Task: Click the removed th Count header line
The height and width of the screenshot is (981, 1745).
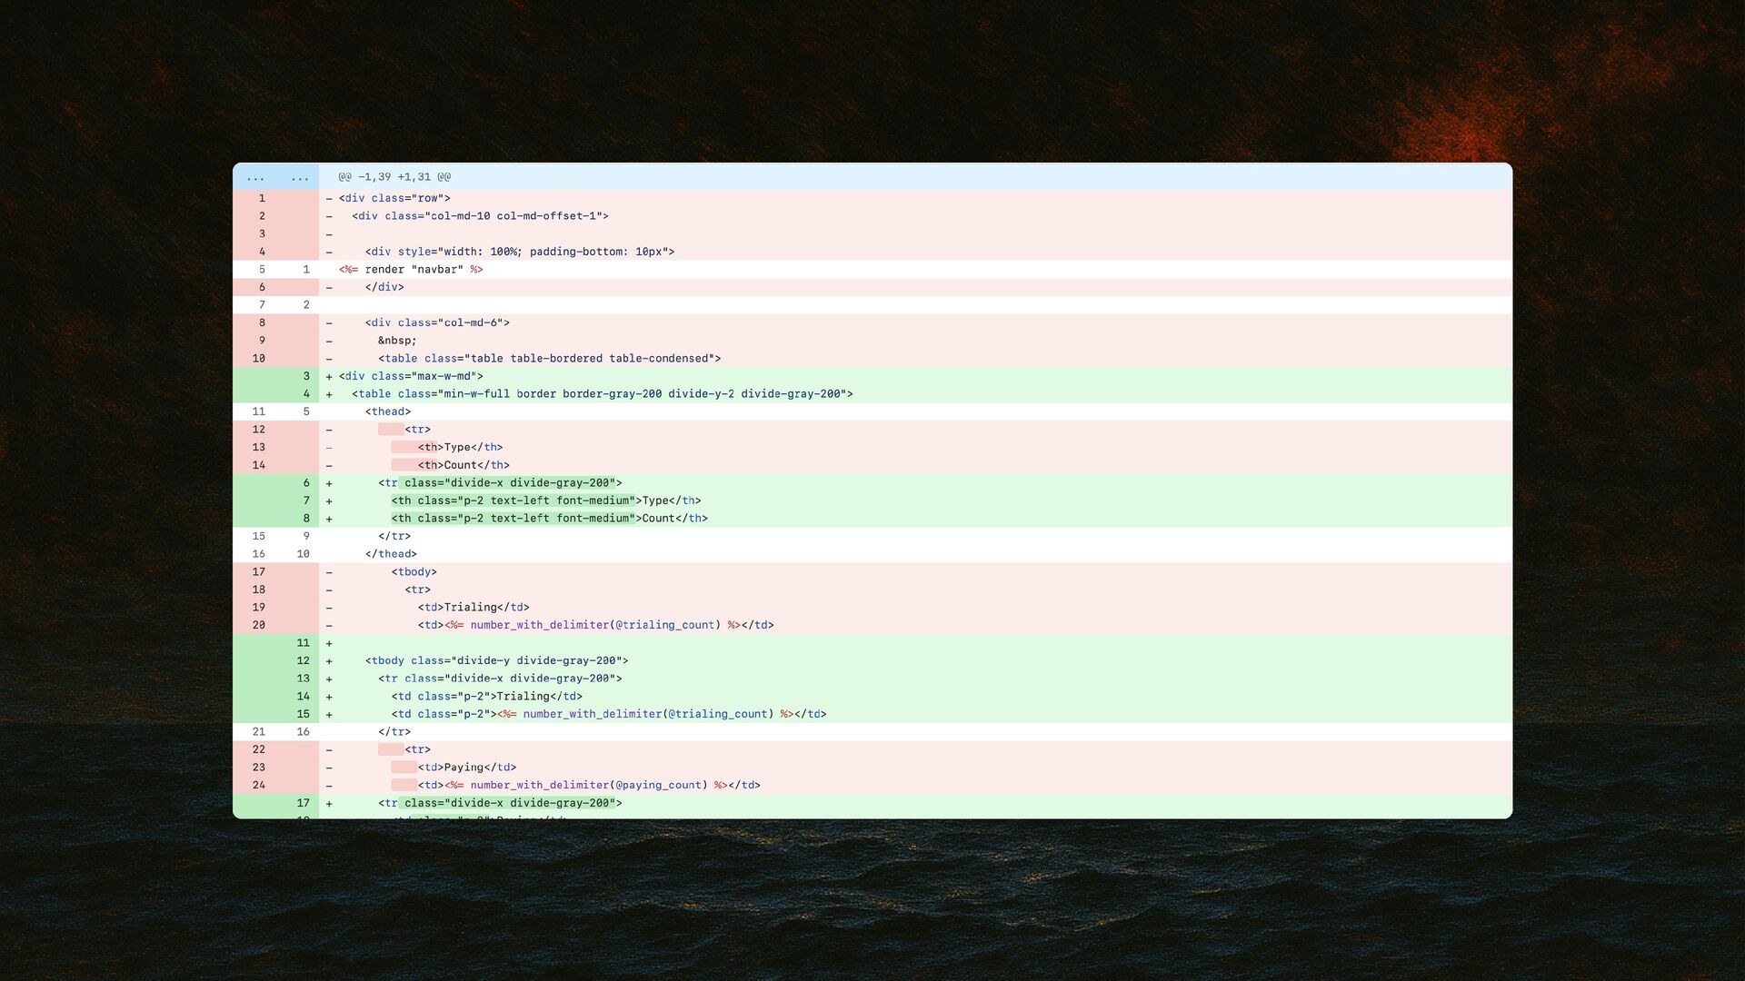Action: 464,465
